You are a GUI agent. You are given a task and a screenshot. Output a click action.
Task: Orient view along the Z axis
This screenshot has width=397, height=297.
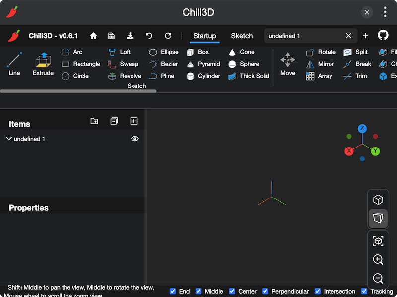tap(362, 128)
